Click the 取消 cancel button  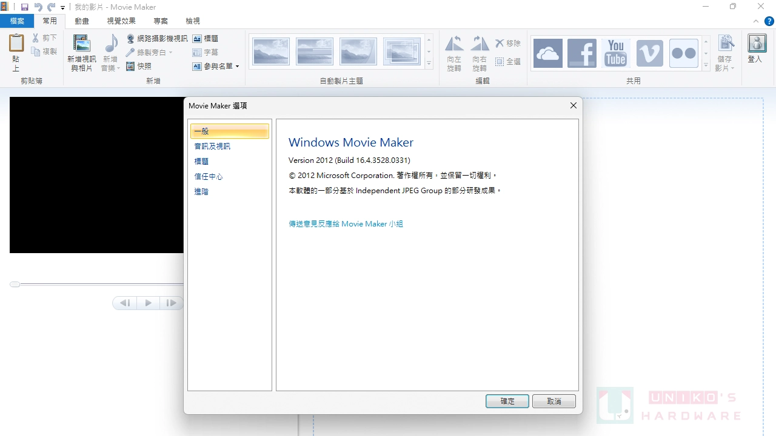pyautogui.click(x=554, y=401)
